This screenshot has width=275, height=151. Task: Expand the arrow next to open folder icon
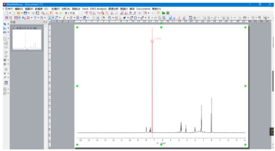pos(22,13)
